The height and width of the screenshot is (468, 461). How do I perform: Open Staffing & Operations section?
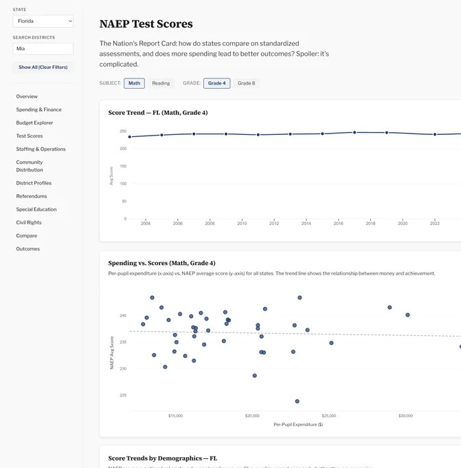[41, 149]
